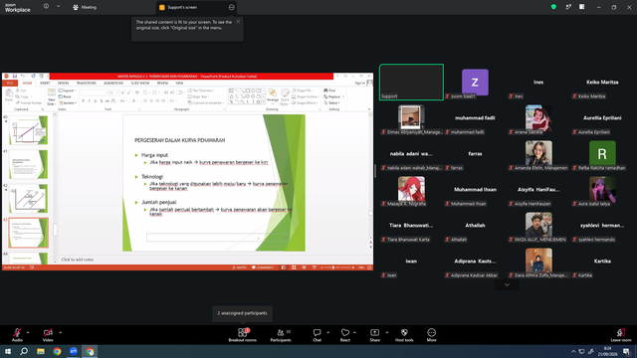This screenshot has height=358, width=637.
Task: Open the Layout dropdown in ribbon
Action: tap(67, 90)
